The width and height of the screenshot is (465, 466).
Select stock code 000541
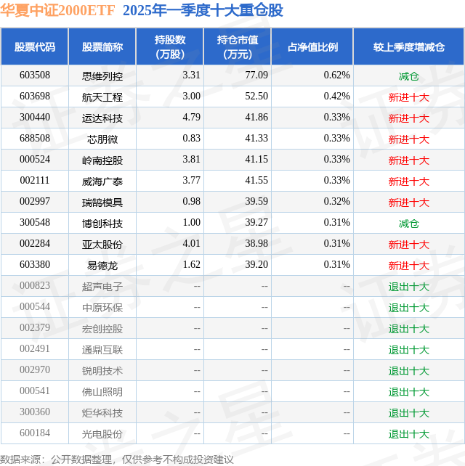tap(35, 391)
